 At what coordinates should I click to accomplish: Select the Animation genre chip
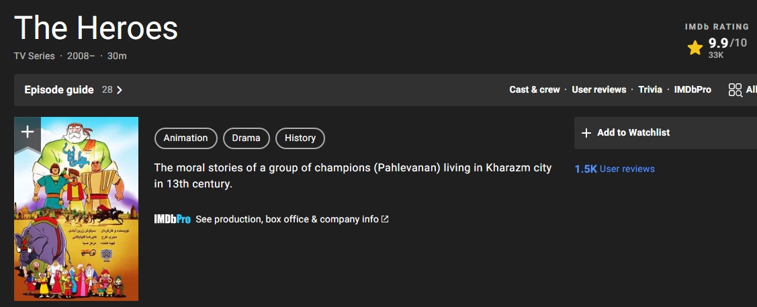[185, 138]
